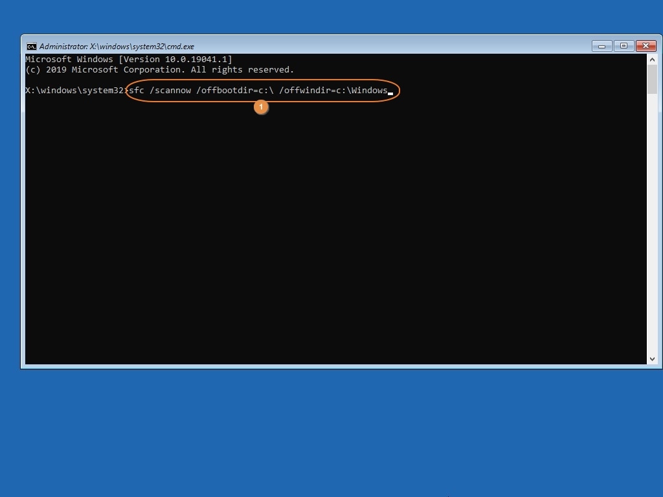Click the scrollbar down arrow
The image size is (663, 497).
point(652,359)
